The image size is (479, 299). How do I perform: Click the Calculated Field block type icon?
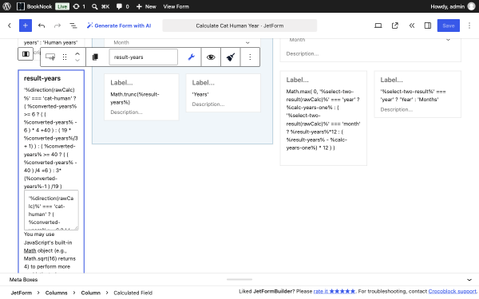[x=50, y=57]
